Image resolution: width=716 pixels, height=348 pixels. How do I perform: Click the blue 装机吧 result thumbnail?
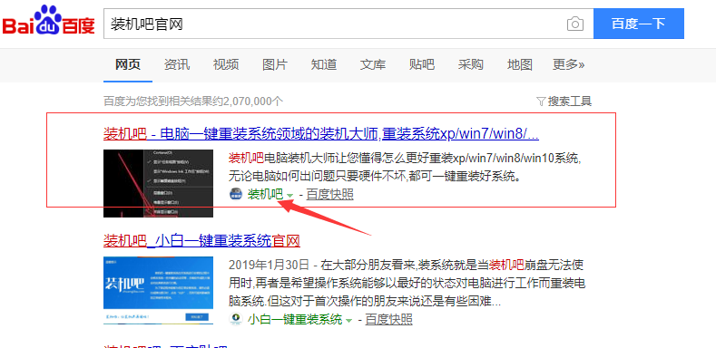[159, 290]
